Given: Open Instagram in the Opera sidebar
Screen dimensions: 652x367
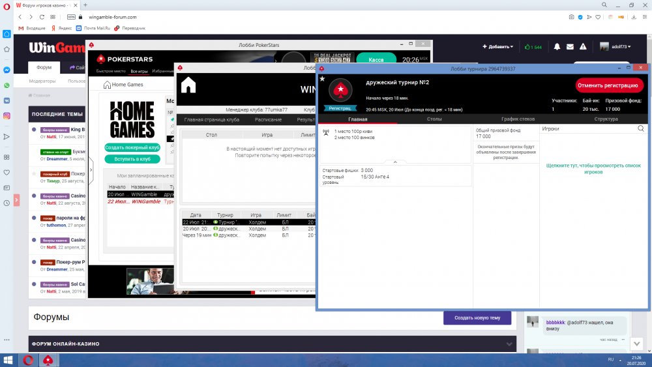Looking at the screenshot, I should pyautogui.click(x=7, y=116).
